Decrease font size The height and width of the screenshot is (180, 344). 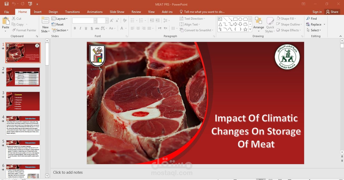pos(117,21)
